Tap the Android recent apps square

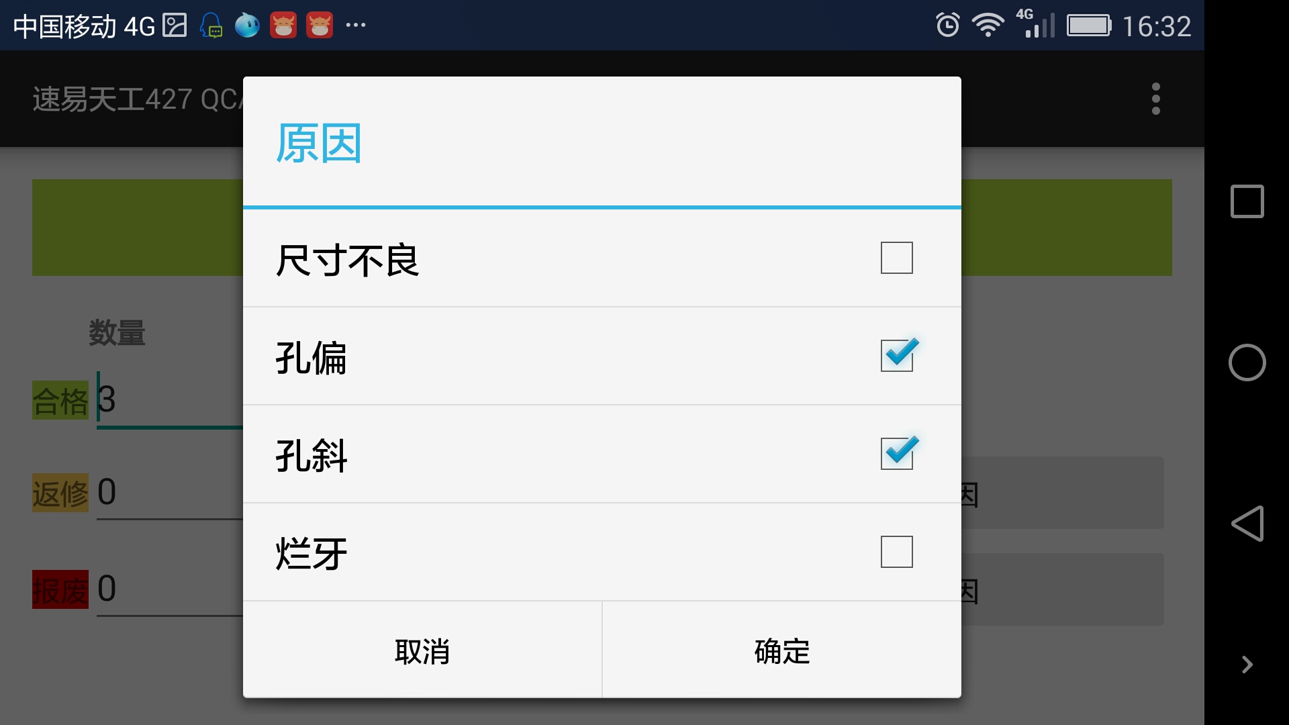tap(1247, 201)
